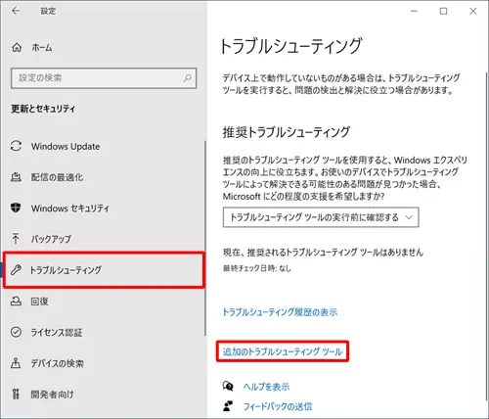
Task: Click the フィードバックの送信 link
Action: coord(278,406)
